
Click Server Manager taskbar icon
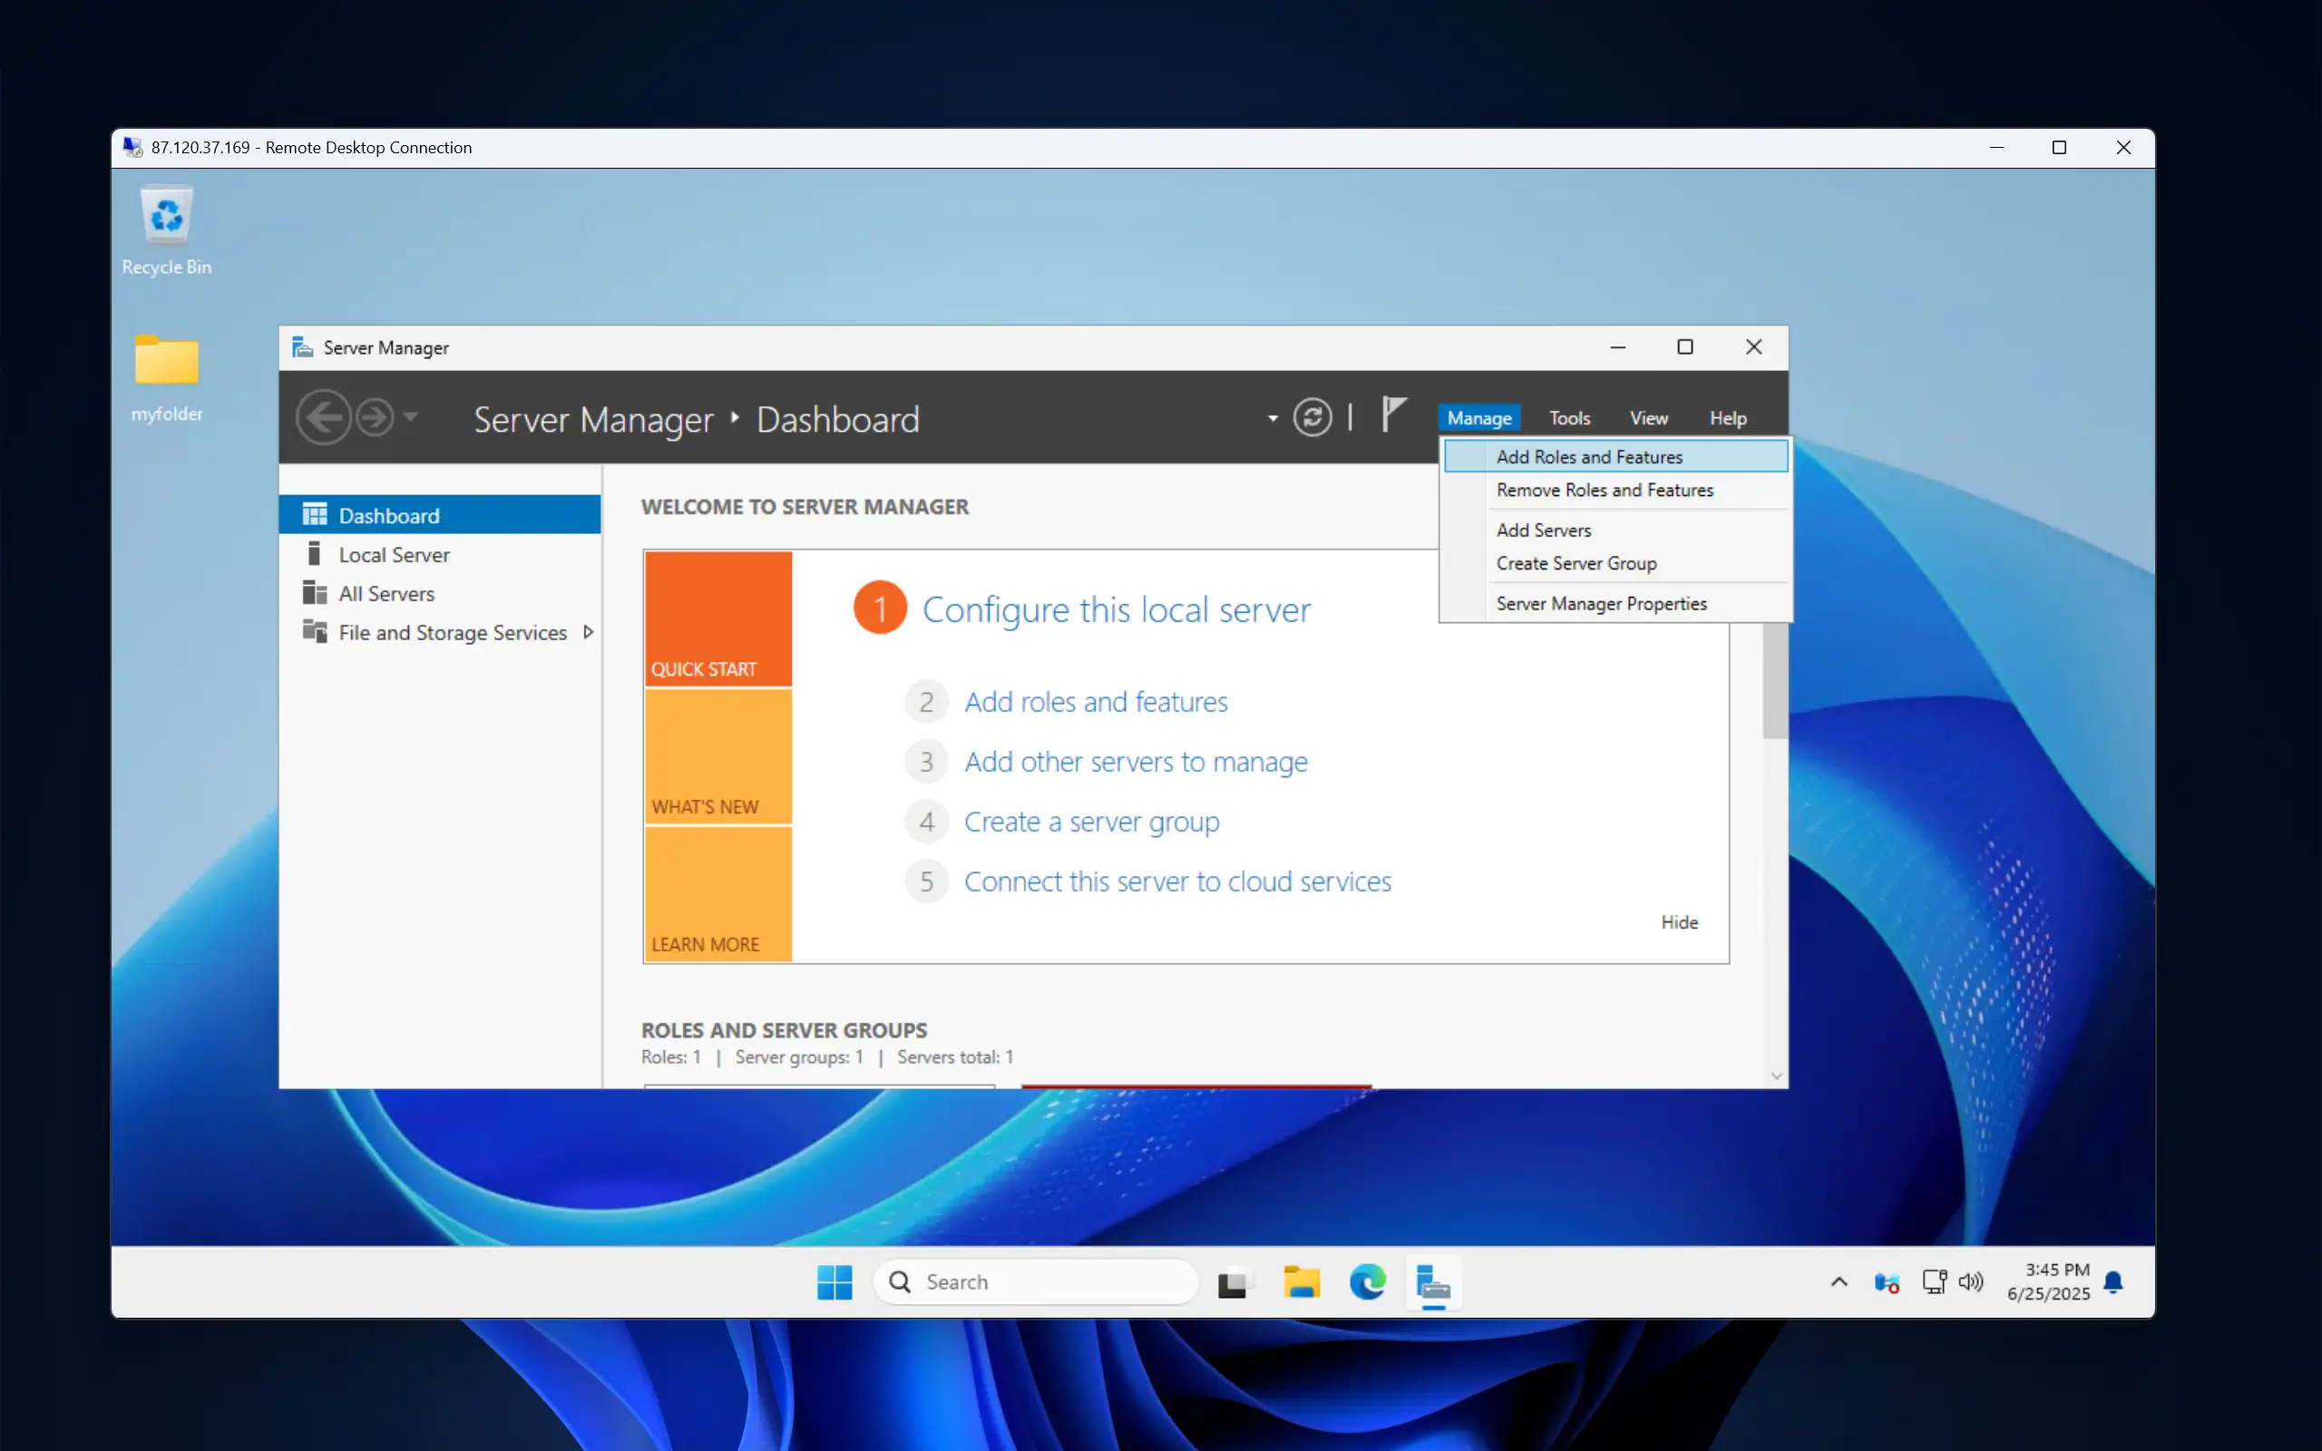click(1433, 1282)
